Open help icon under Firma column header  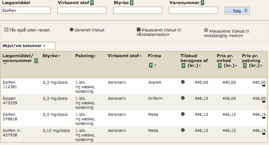[151, 65]
